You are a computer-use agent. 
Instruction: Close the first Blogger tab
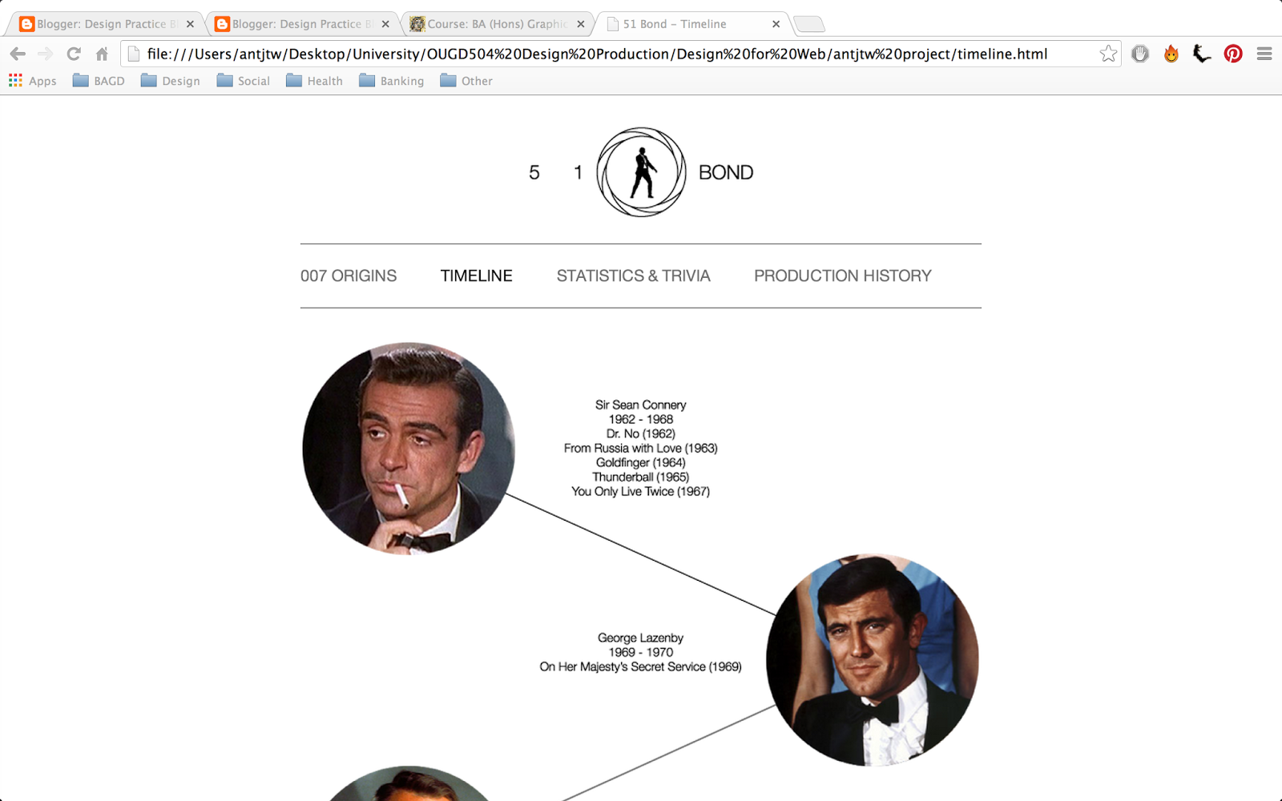click(190, 24)
